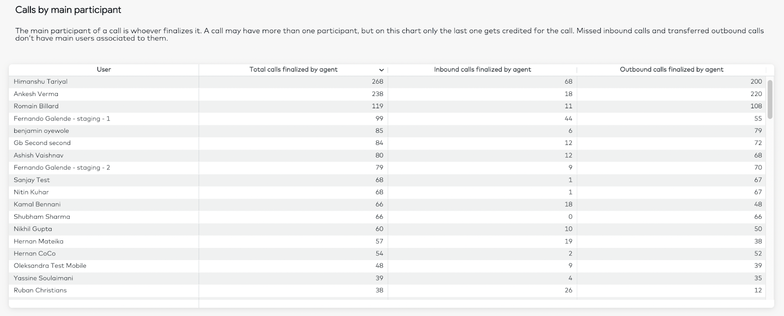Sort by Inbound calls finalized by agent header

tap(482, 70)
